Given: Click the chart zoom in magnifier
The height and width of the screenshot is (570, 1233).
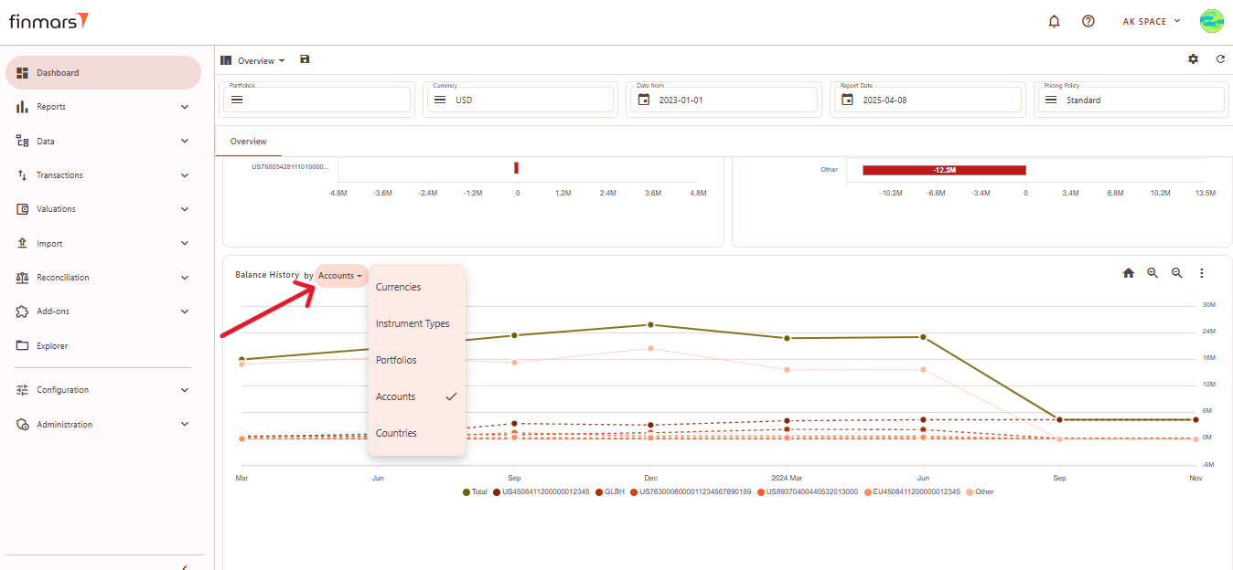Looking at the screenshot, I should coord(1153,273).
